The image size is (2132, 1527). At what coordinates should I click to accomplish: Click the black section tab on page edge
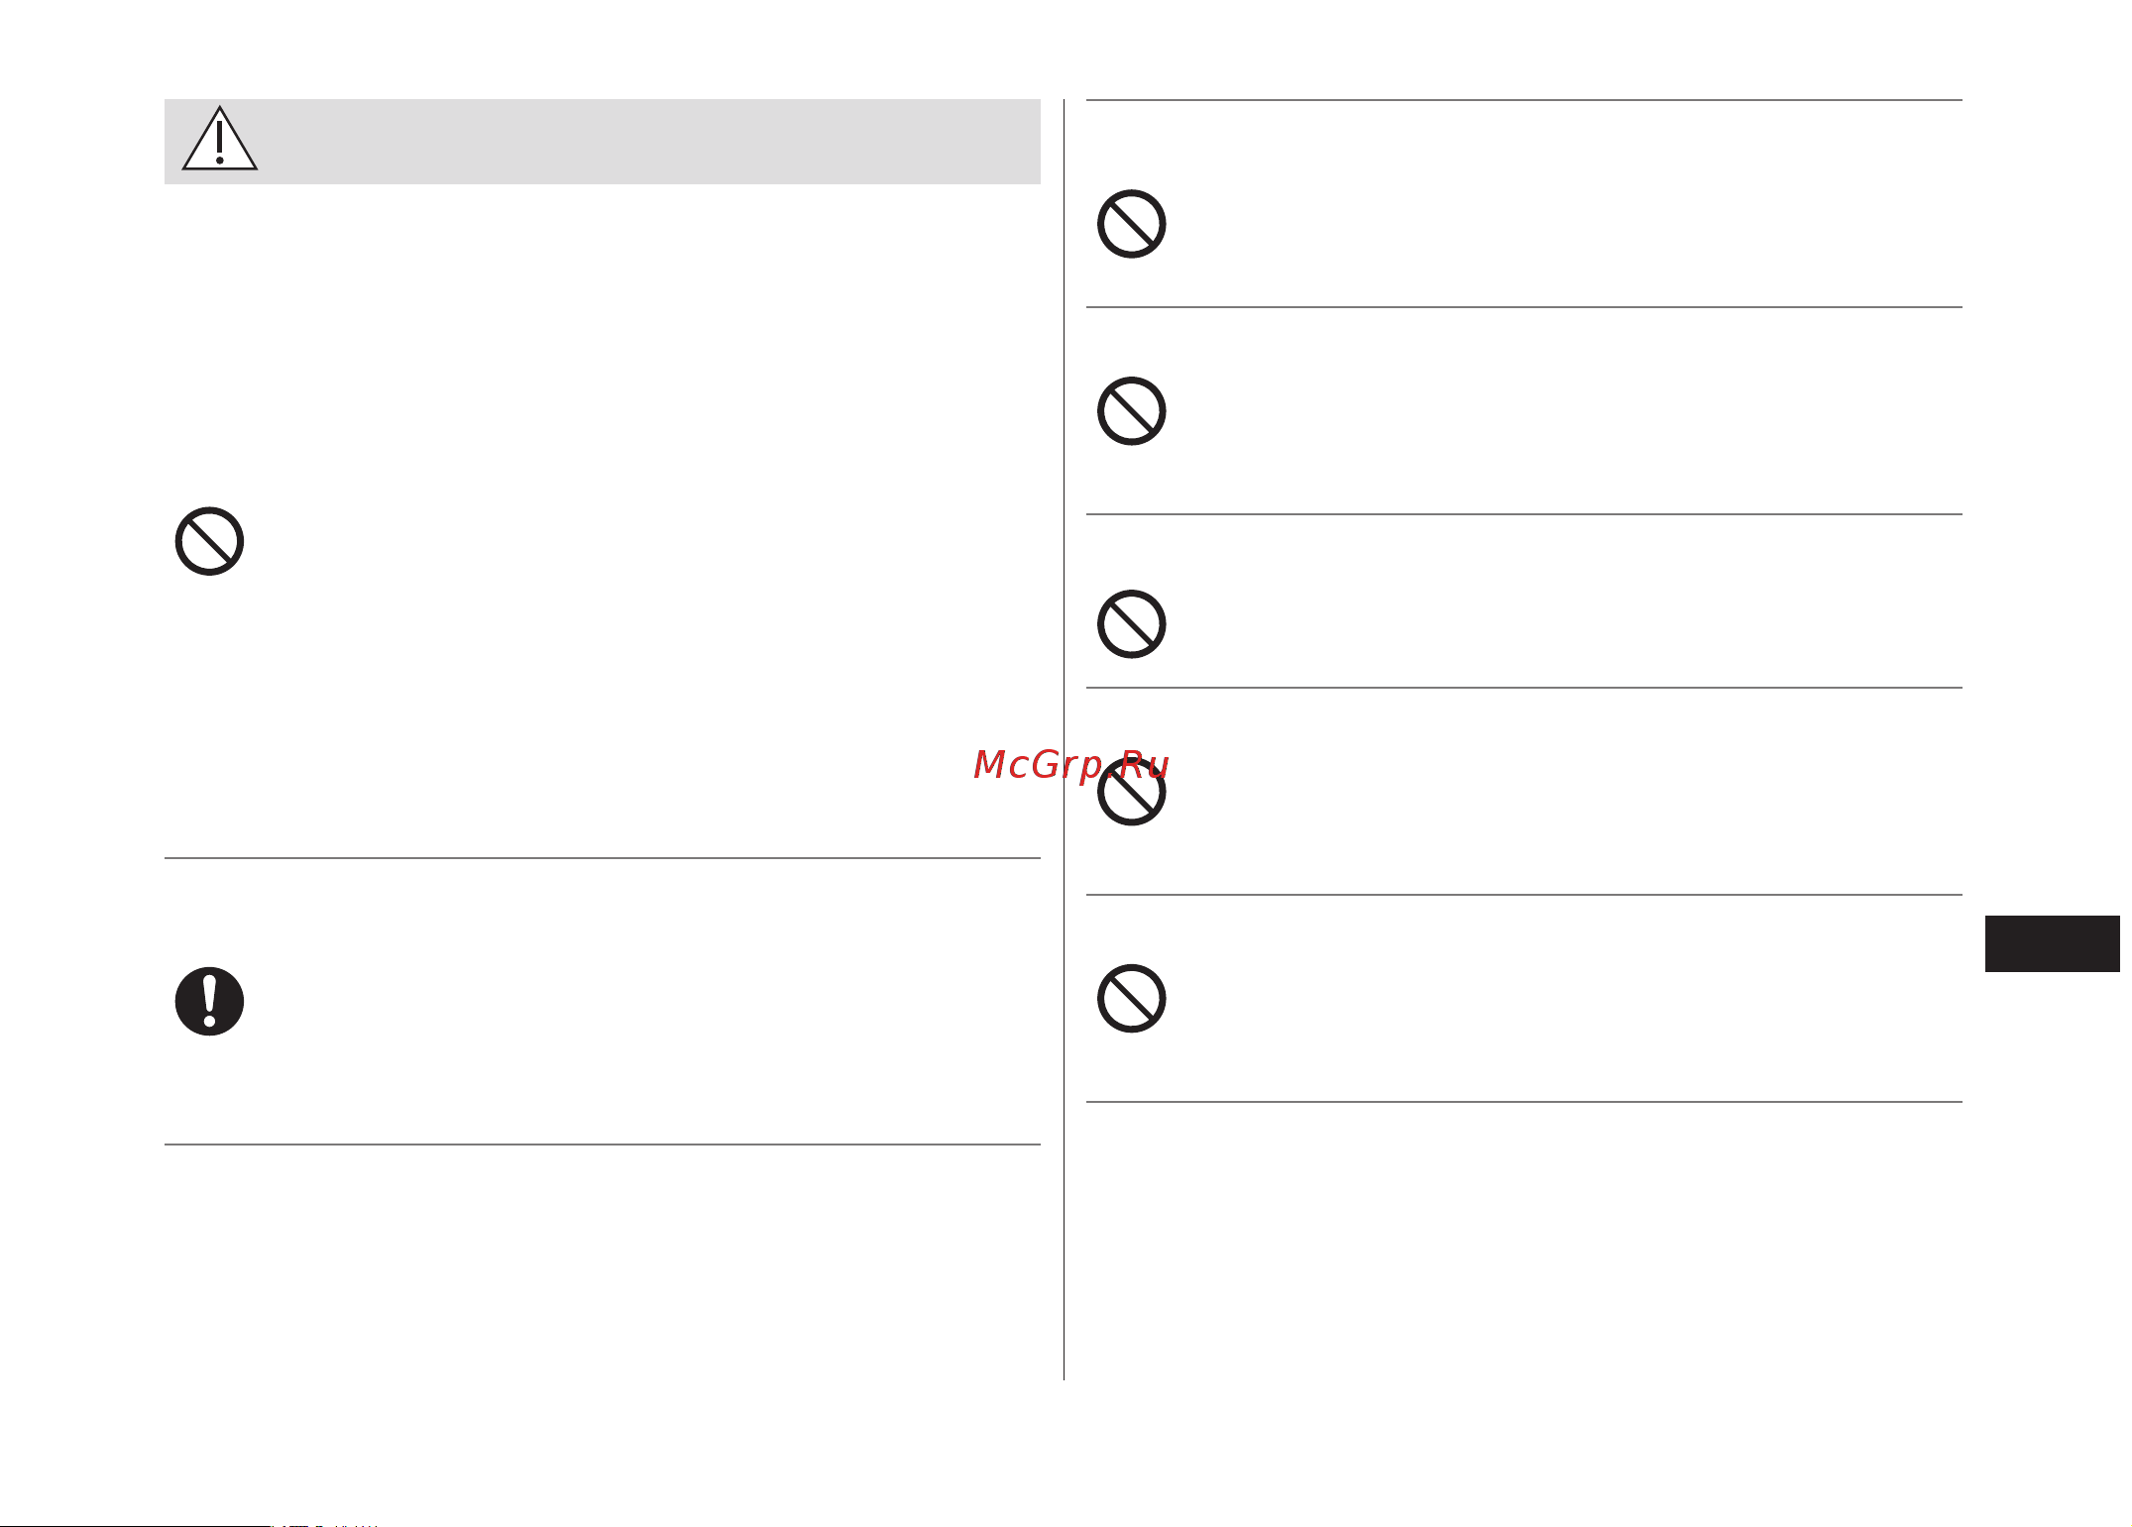click(2052, 943)
